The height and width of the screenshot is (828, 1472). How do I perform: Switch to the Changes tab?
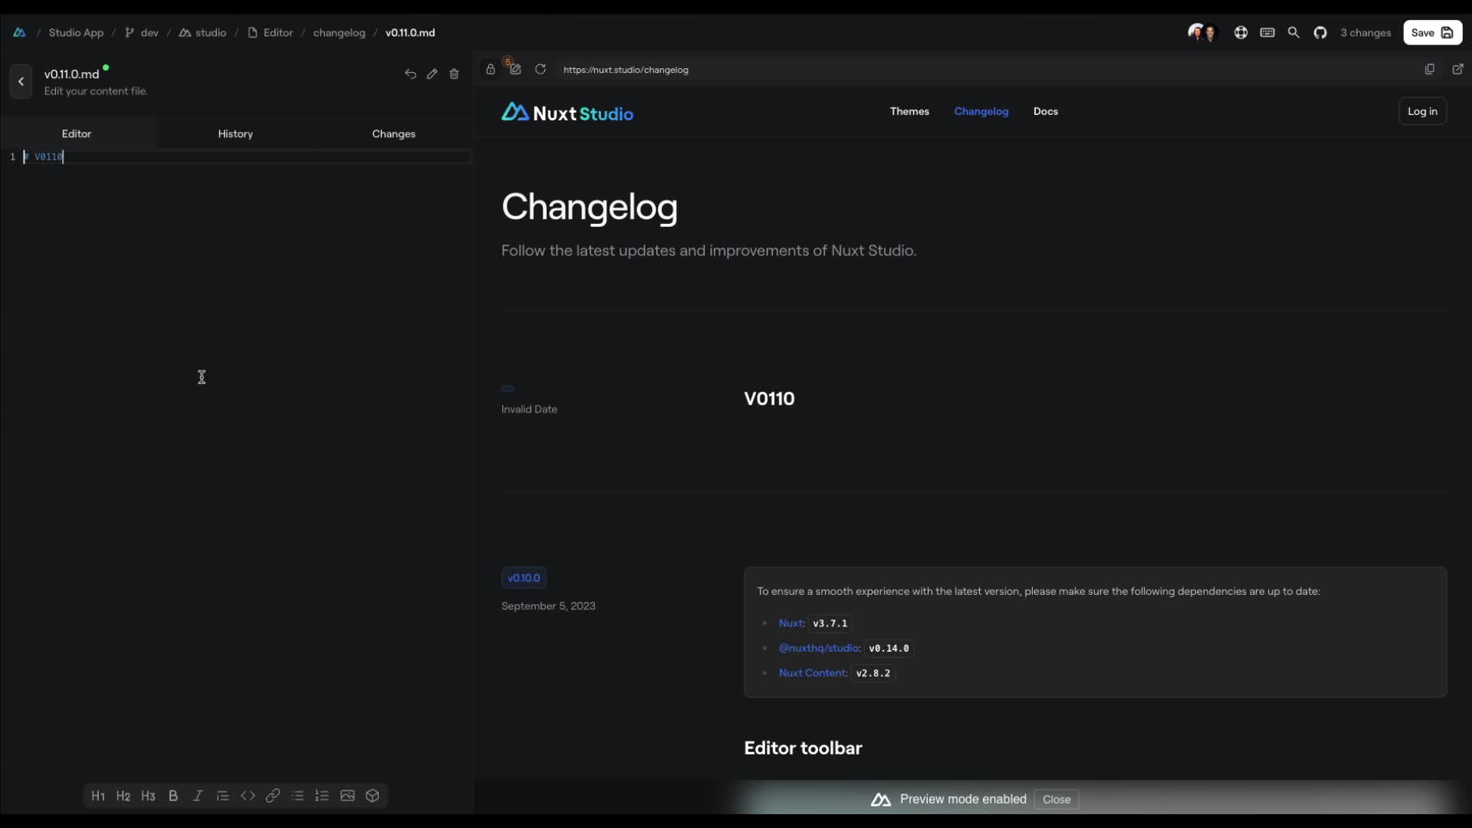coord(393,133)
